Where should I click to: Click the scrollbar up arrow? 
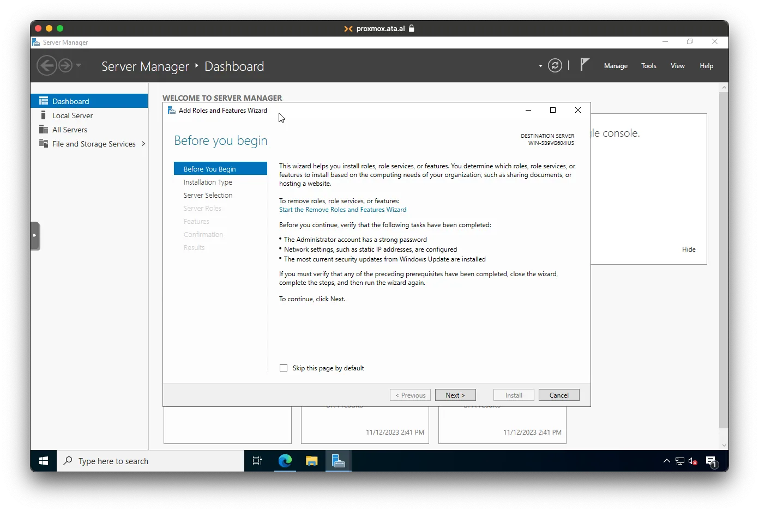(724, 87)
